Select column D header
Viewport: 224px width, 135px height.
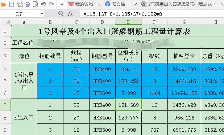(102, 22)
